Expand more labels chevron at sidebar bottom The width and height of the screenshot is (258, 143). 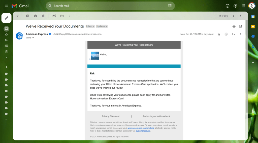click(6, 120)
